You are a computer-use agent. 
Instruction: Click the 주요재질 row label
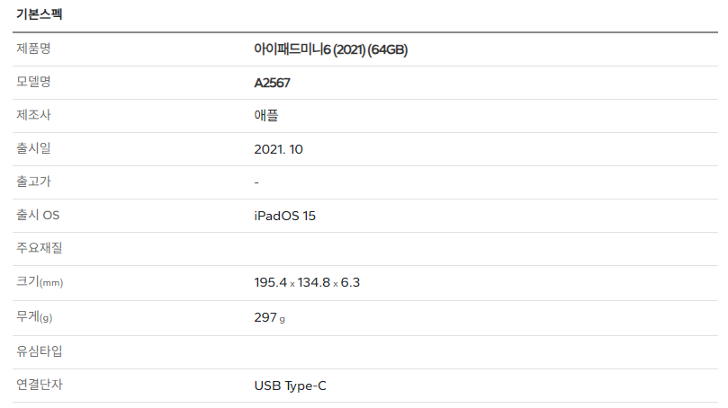40,248
